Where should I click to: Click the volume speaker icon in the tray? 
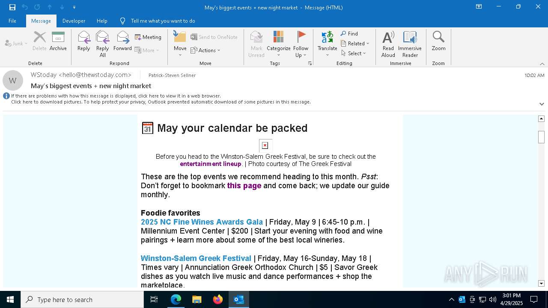(493, 299)
